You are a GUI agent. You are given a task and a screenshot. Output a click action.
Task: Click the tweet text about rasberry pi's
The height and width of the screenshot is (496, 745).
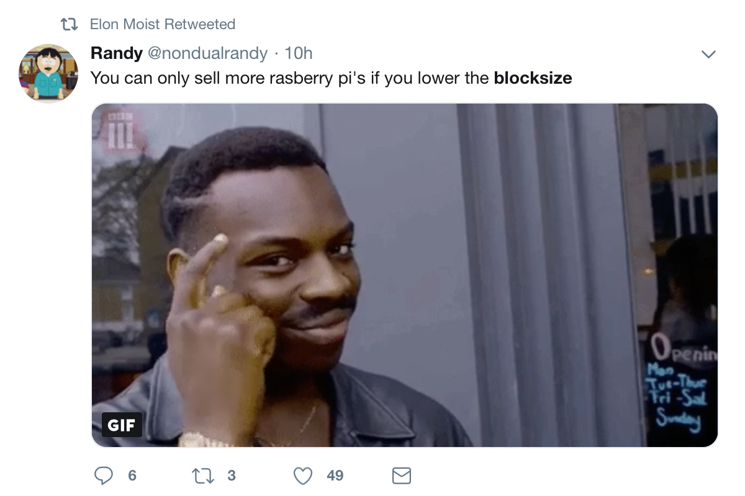tap(332, 79)
